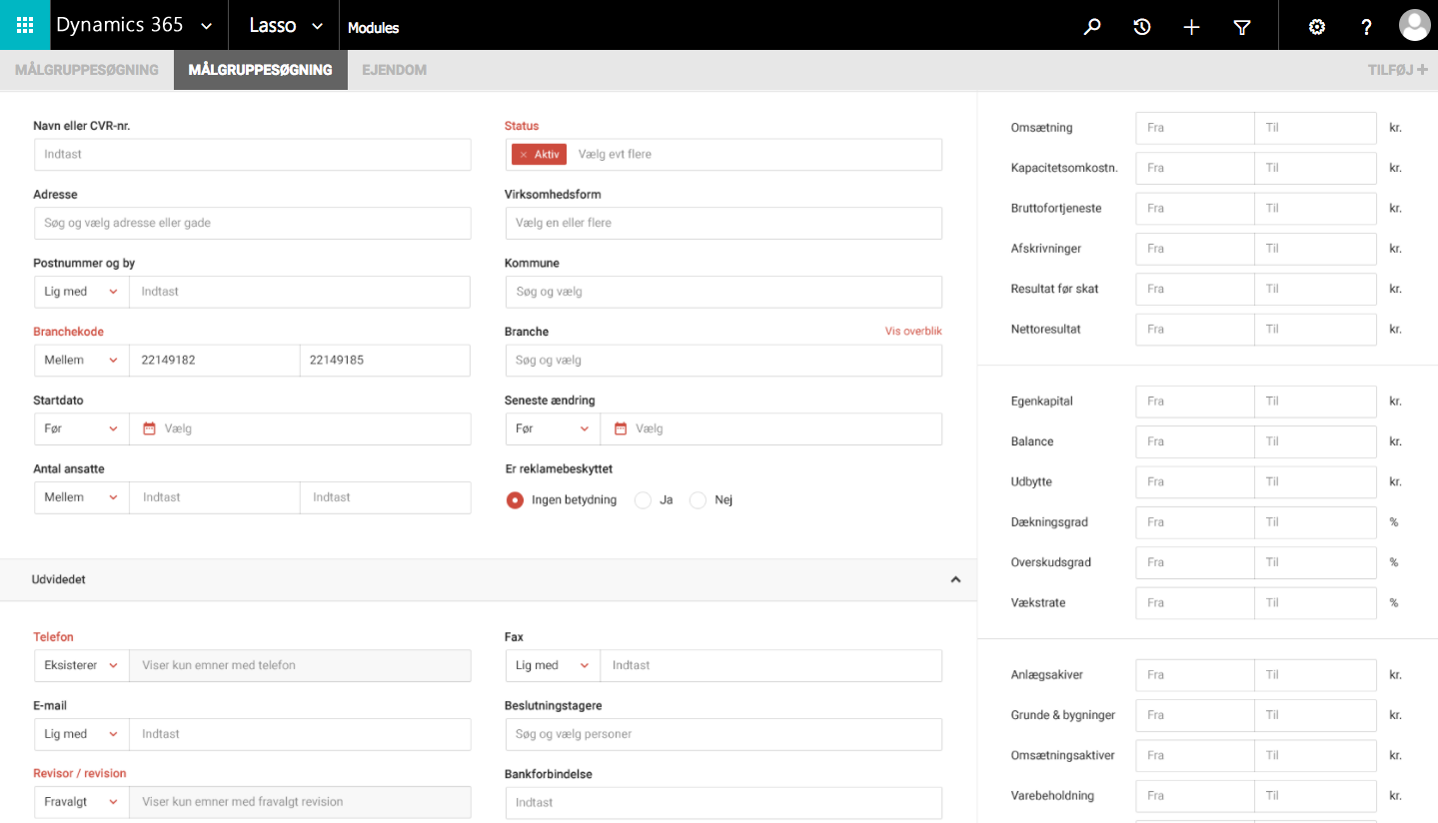
Task: Select Nej for reklamebeskyttet
Action: pyautogui.click(x=699, y=499)
